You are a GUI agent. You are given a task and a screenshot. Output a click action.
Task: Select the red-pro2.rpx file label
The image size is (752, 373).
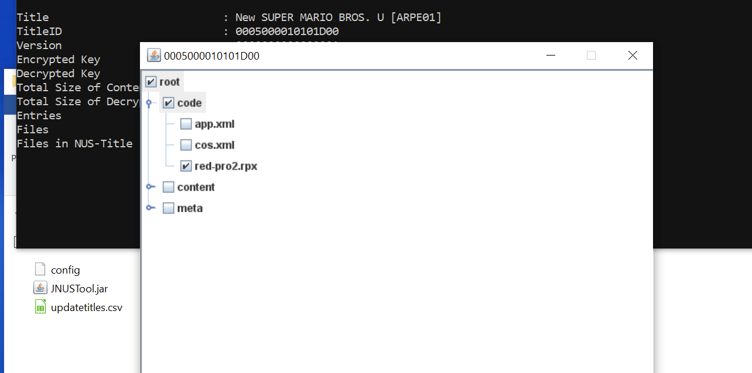point(226,166)
